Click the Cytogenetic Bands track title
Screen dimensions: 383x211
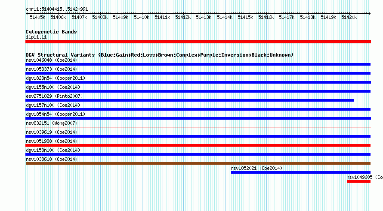pyautogui.click(x=51, y=32)
